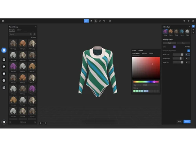Viewport: 196px width, 147px height.
Task: Open the clapperboard scene sidebar icon
Action: click(x=4, y=87)
